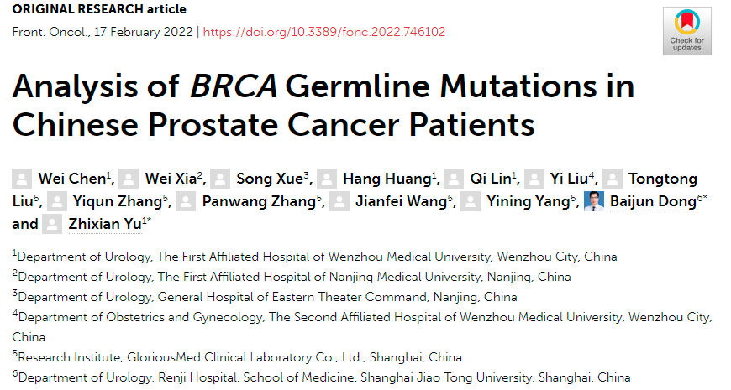Click the Wei Chen author name
This screenshot has height=390, width=731.
pos(71,179)
